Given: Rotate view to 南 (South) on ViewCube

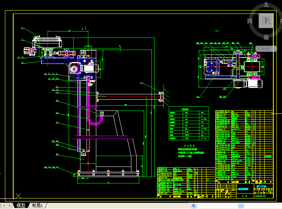Looking at the screenshot, I should pos(266,37).
